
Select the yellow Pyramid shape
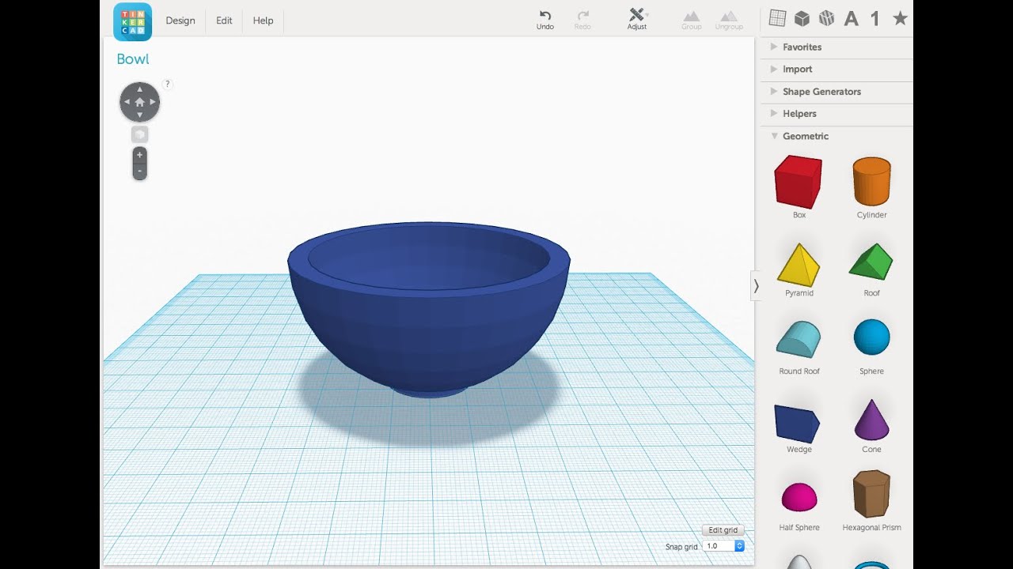point(799,264)
